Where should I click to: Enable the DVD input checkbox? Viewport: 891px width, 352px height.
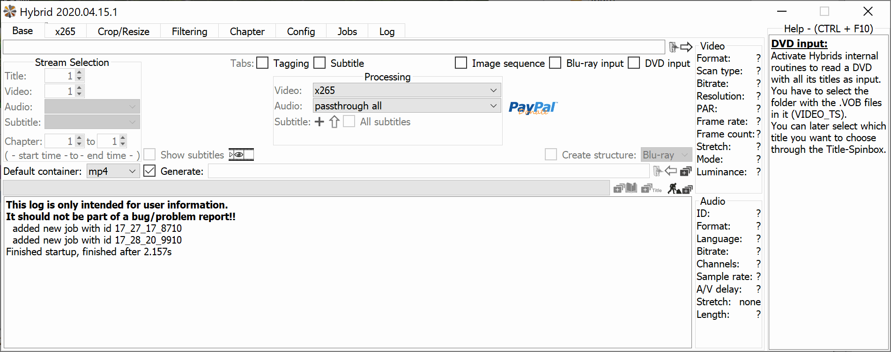[x=634, y=63]
